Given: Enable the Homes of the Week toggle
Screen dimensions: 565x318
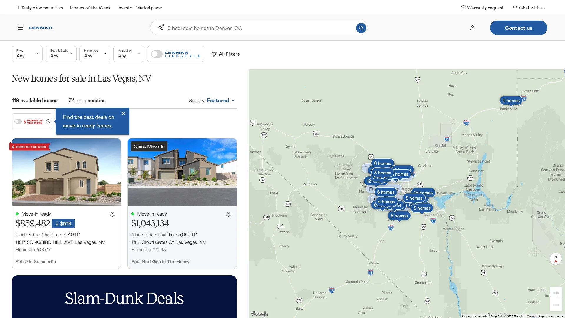Looking at the screenshot, I should [x=18, y=121].
